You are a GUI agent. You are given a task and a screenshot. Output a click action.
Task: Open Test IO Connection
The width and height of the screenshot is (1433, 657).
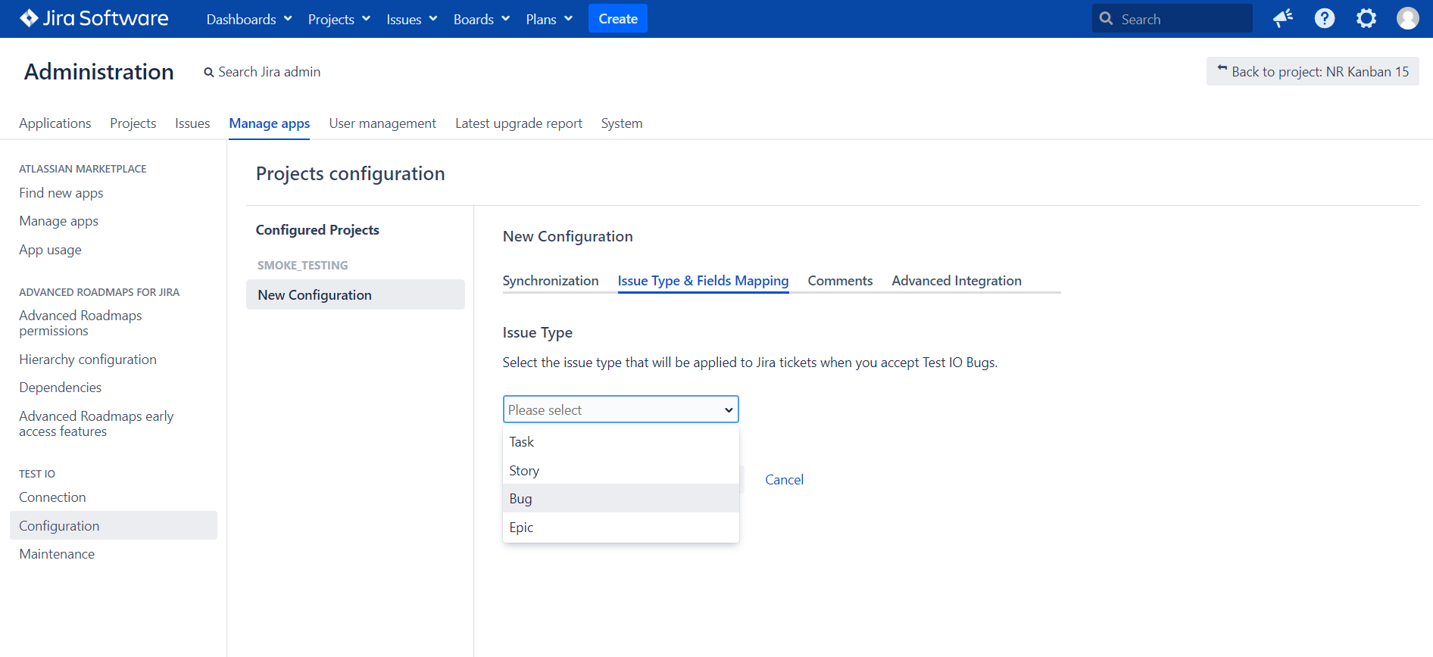[x=52, y=497]
